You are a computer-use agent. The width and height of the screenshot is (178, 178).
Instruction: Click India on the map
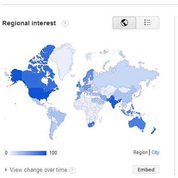pos(113,102)
